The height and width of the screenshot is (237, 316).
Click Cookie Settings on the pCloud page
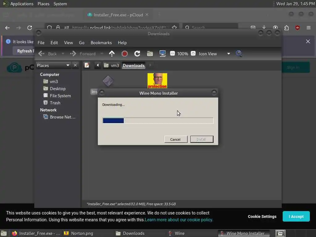point(262,216)
